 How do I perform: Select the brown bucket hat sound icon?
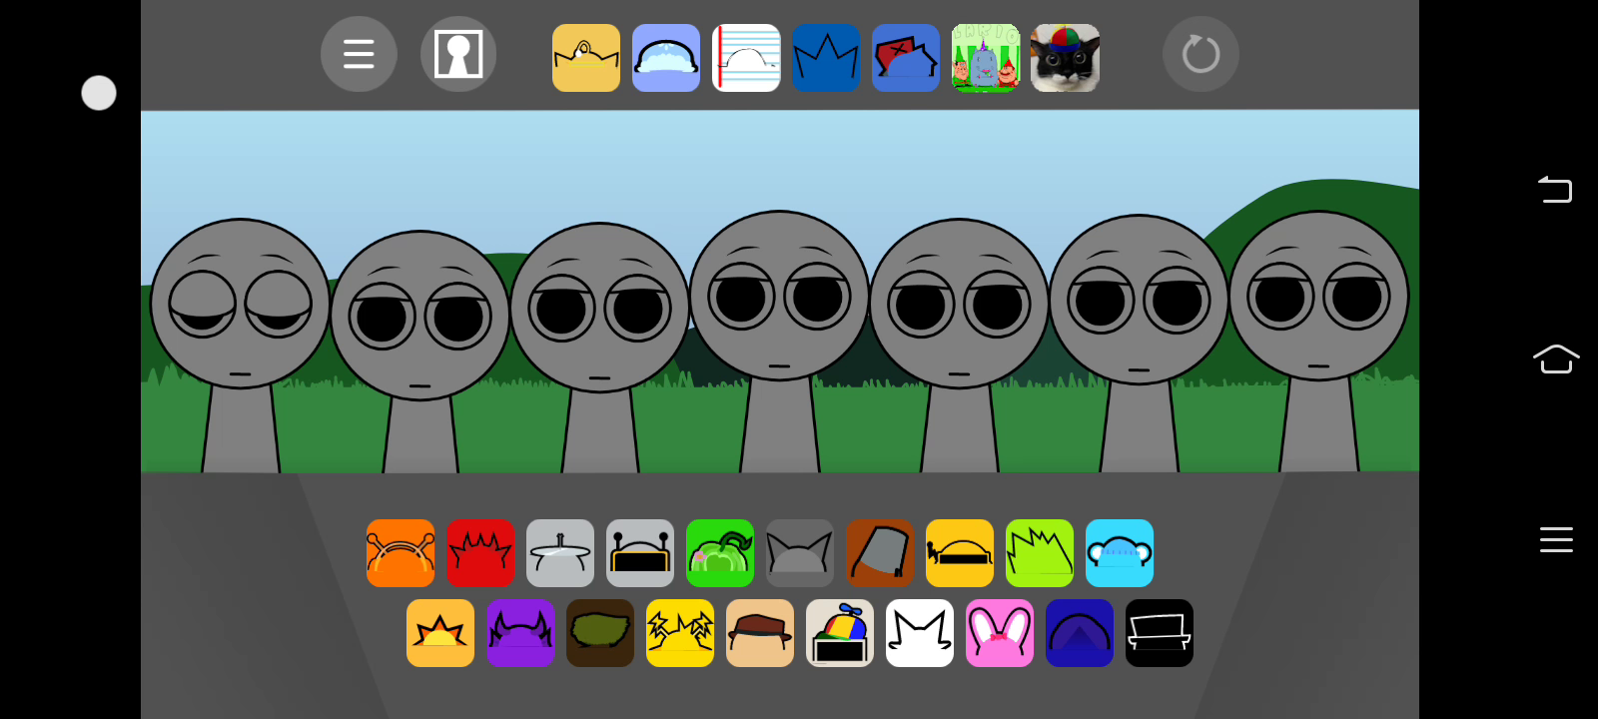tap(880, 553)
